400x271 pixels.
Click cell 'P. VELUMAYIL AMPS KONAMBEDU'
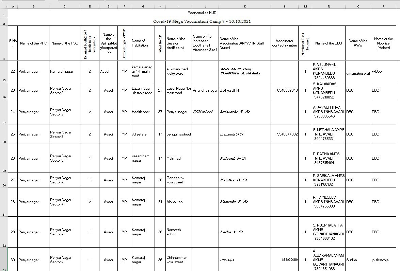click(x=329, y=72)
